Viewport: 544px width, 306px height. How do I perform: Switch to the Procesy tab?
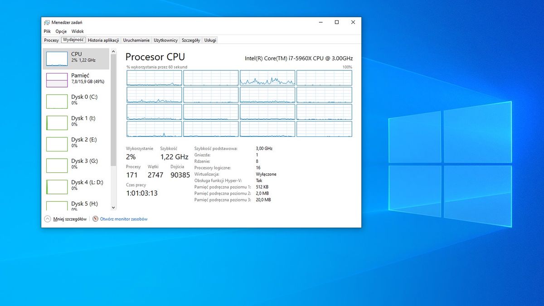pyautogui.click(x=51, y=40)
